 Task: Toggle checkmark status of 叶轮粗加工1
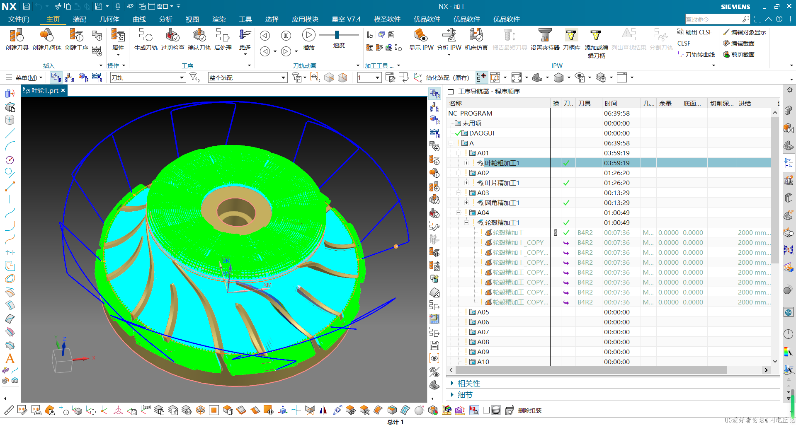click(x=566, y=163)
